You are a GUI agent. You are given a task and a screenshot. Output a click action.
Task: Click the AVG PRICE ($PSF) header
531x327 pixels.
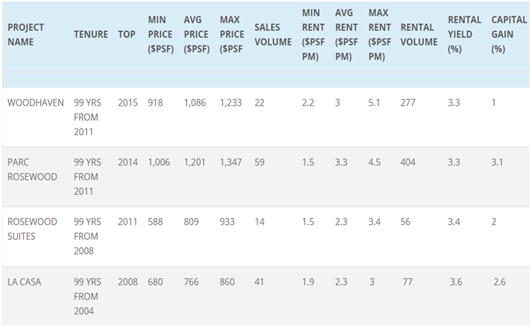pyautogui.click(x=197, y=34)
